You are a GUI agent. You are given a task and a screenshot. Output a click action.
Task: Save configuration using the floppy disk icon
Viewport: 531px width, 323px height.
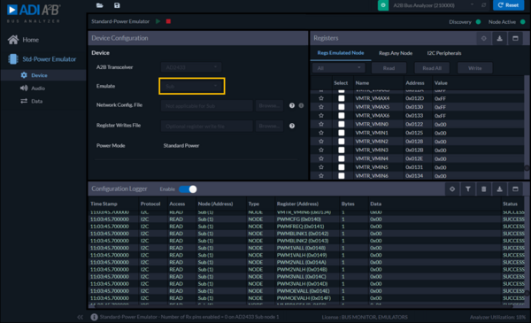(x=117, y=5)
